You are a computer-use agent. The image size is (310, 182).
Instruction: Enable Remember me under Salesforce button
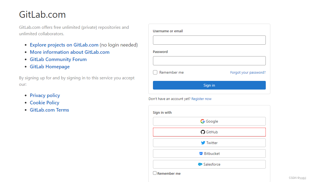(155, 173)
